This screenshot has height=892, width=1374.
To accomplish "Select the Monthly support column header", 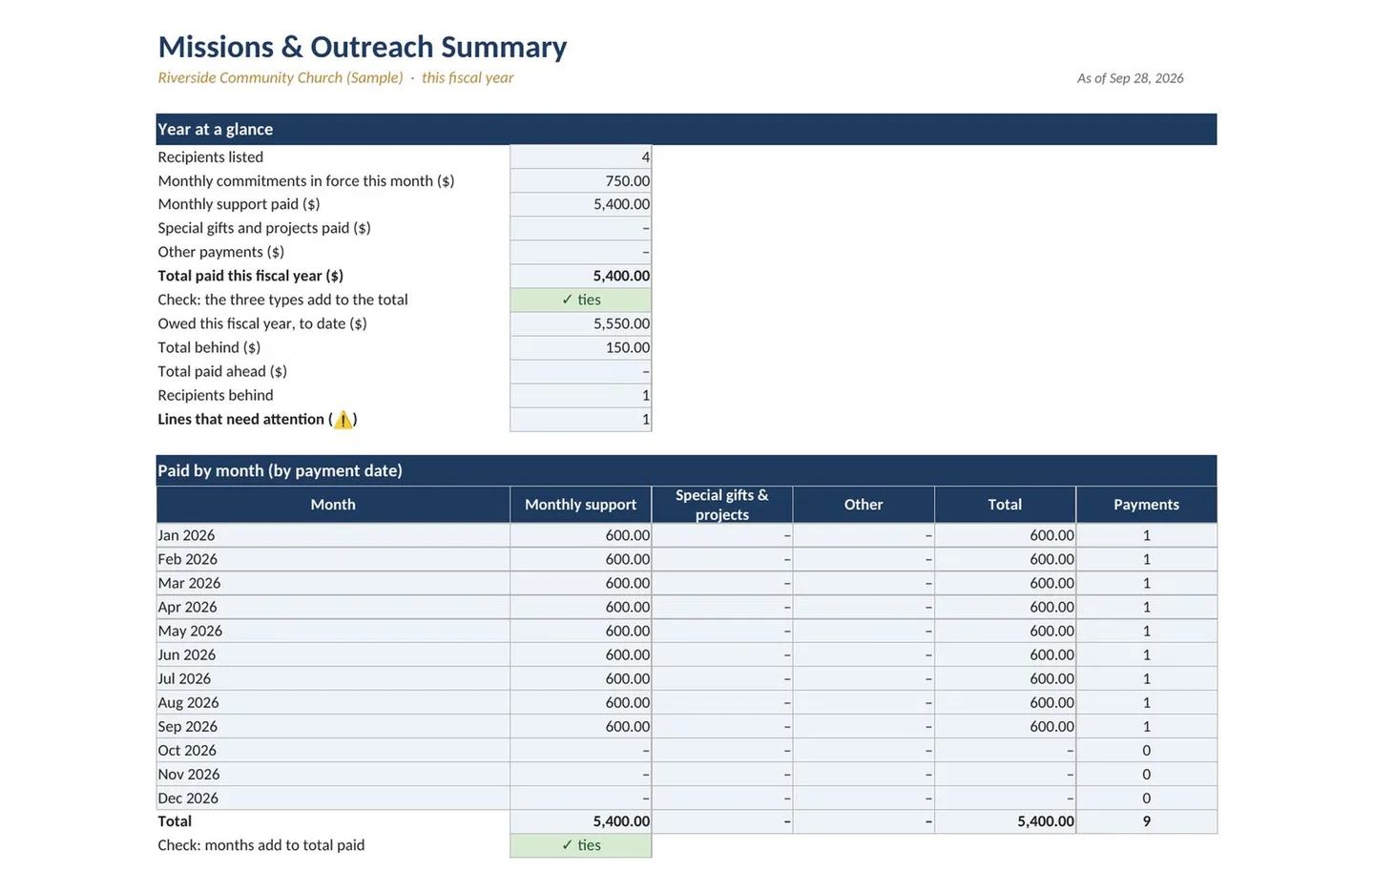I will (x=581, y=505).
